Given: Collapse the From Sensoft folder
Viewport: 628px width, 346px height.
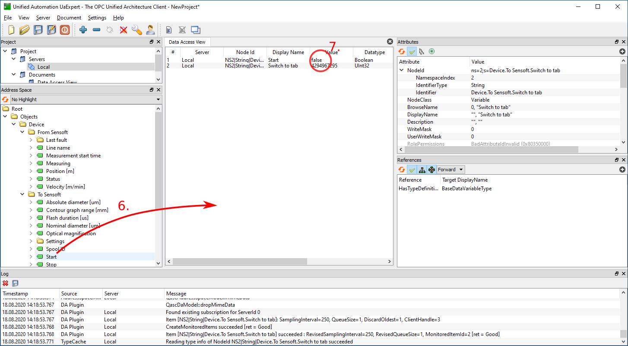Looking at the screenshot, I should click(x=22, y=132).
